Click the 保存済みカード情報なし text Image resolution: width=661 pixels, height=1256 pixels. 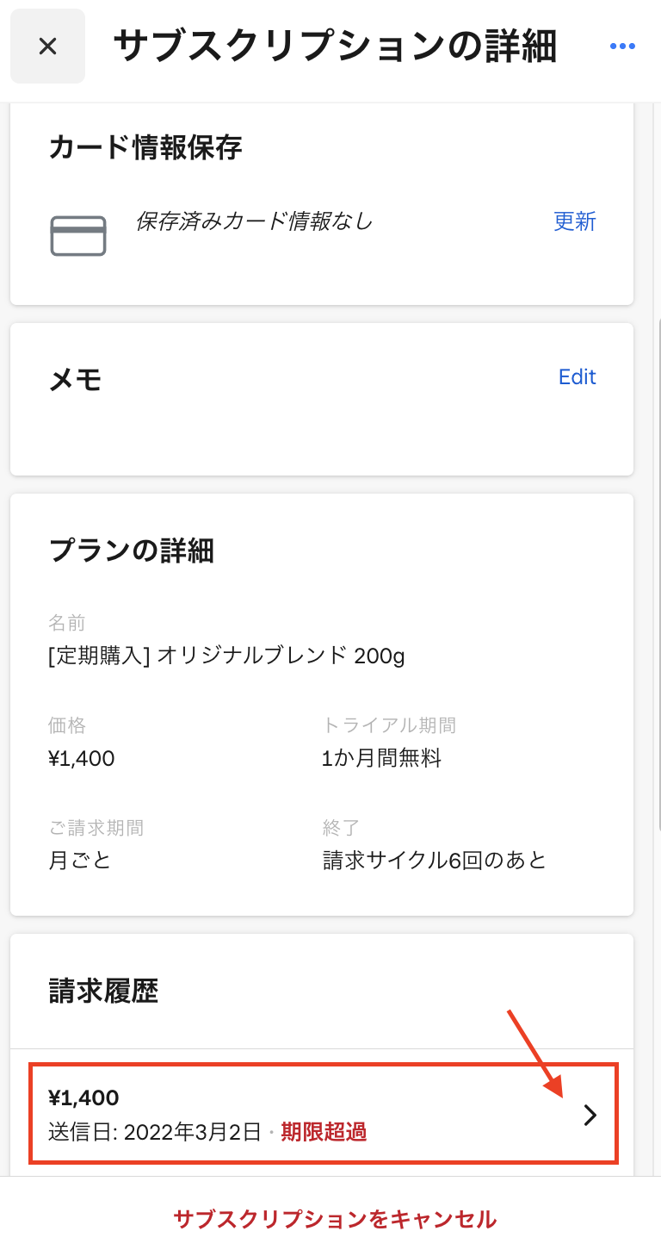(254, 221)
